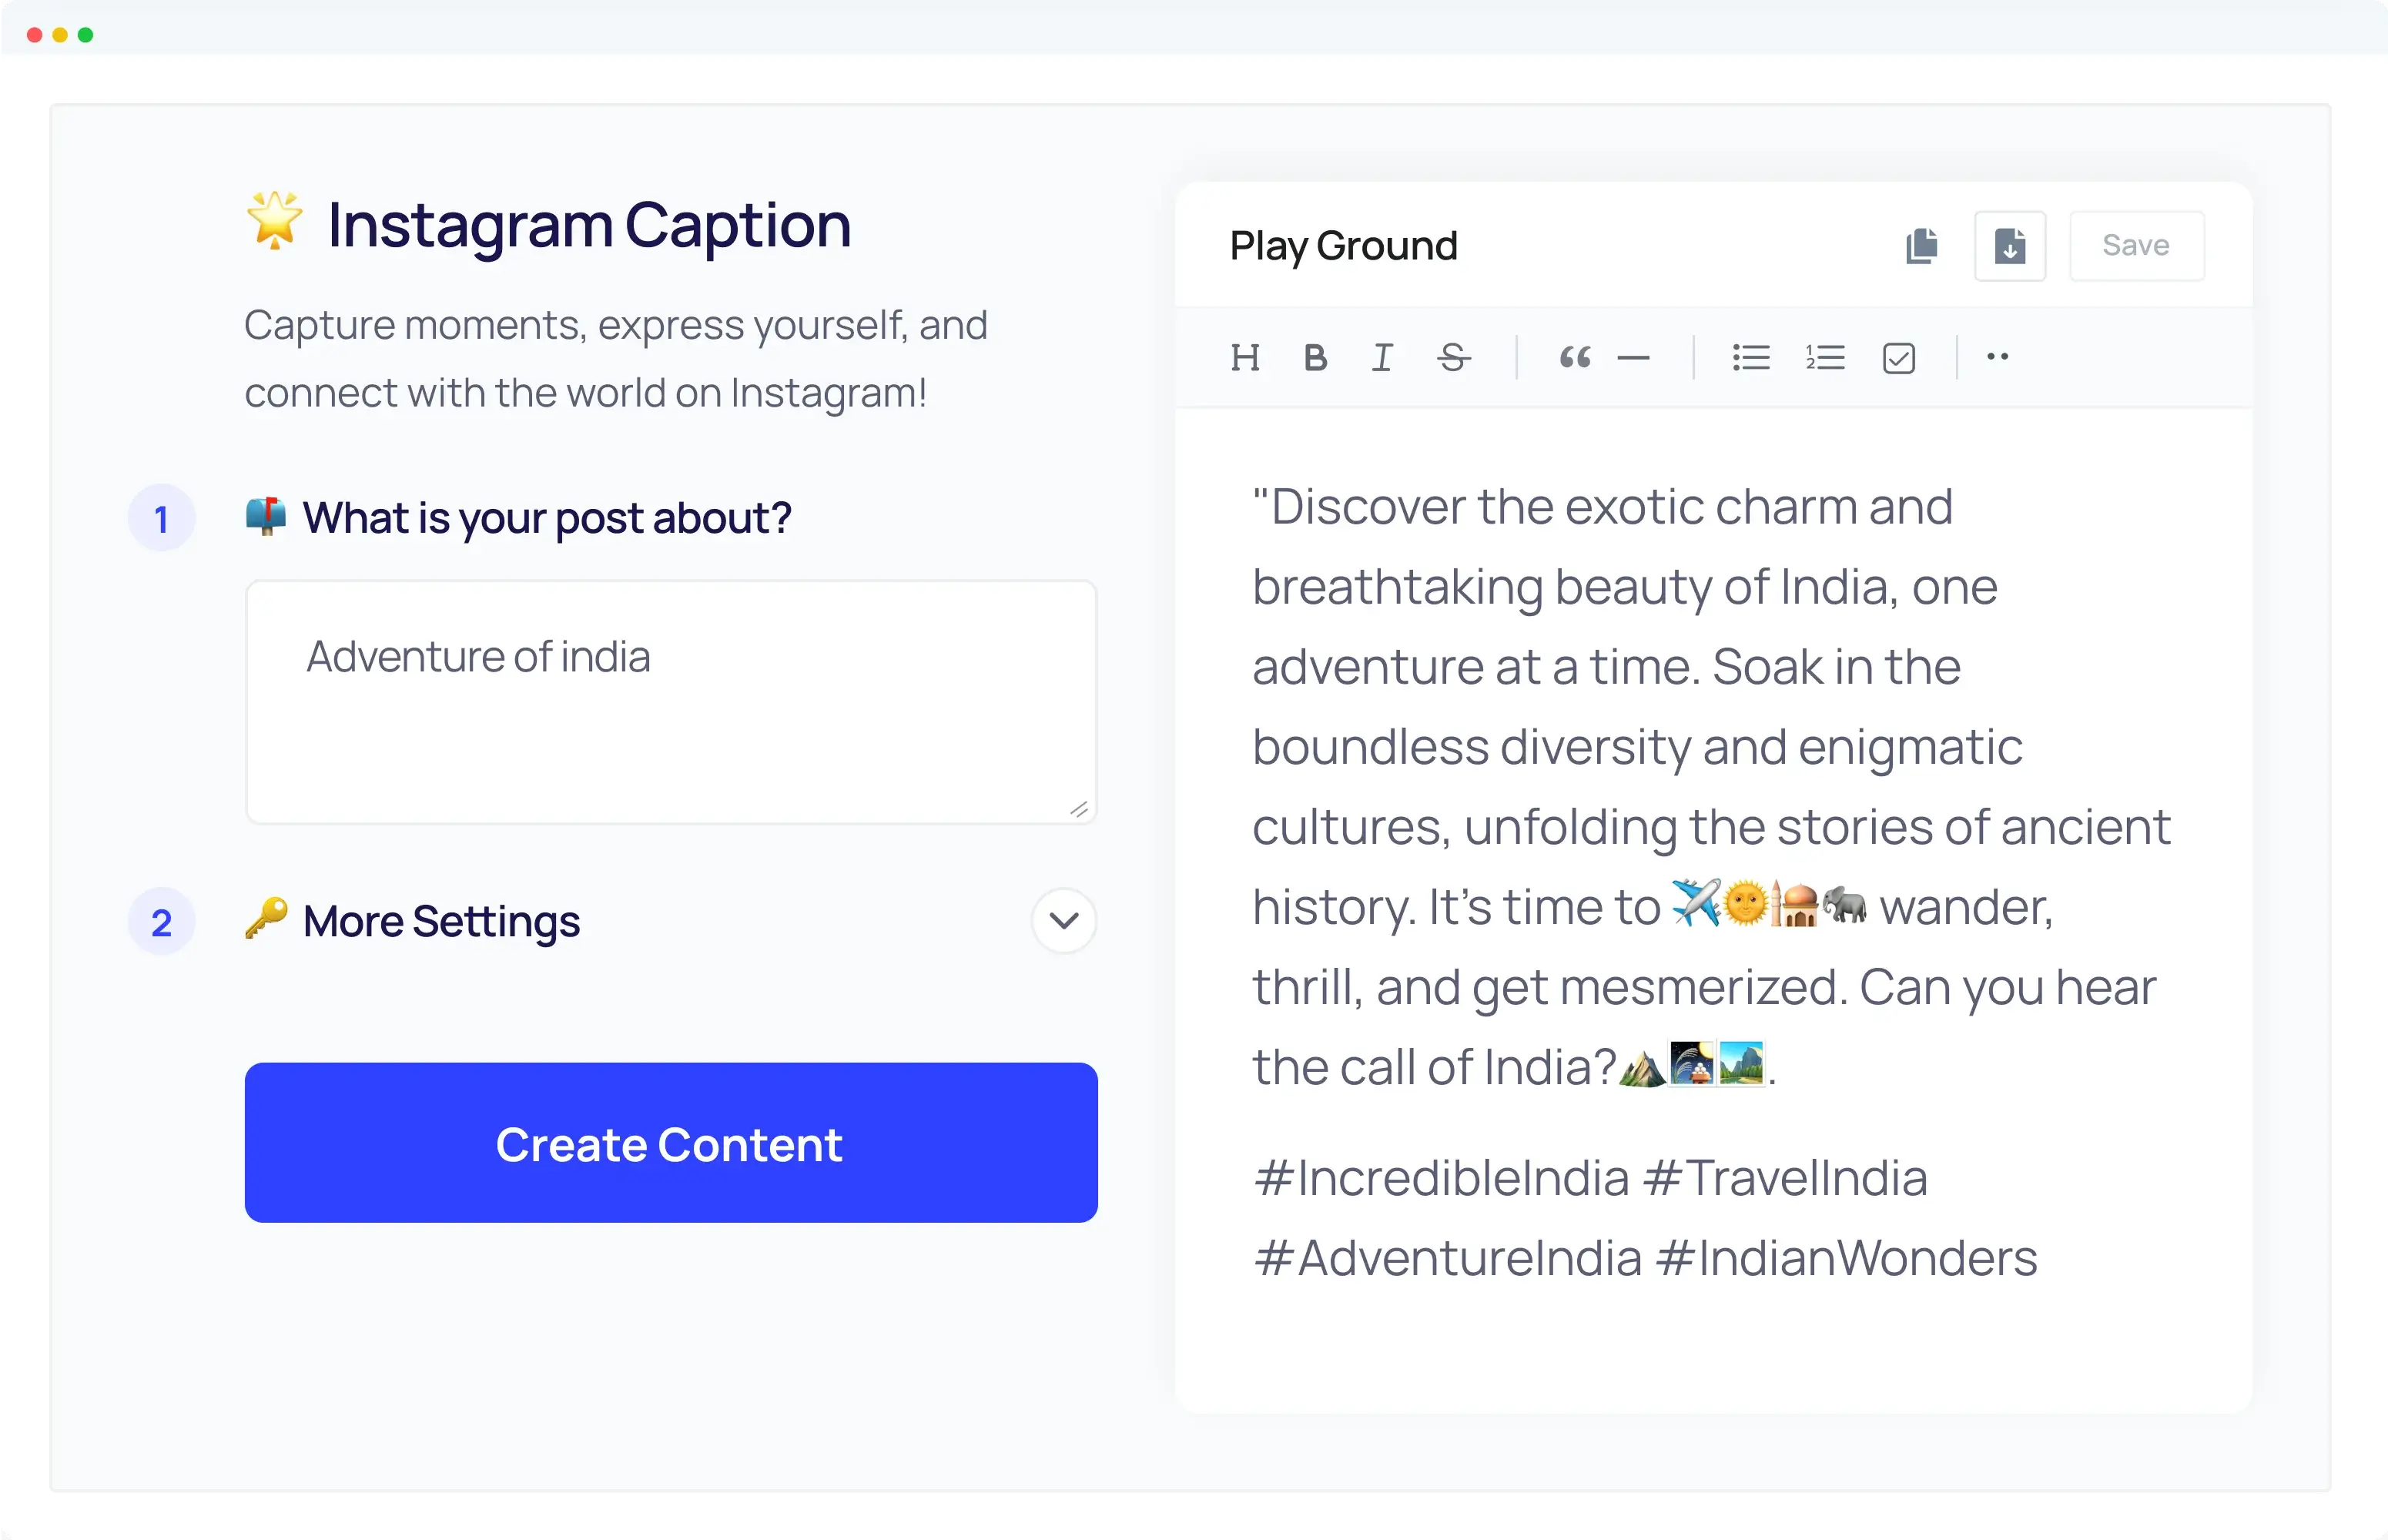Save the playground content

(x=2135, y=245)
